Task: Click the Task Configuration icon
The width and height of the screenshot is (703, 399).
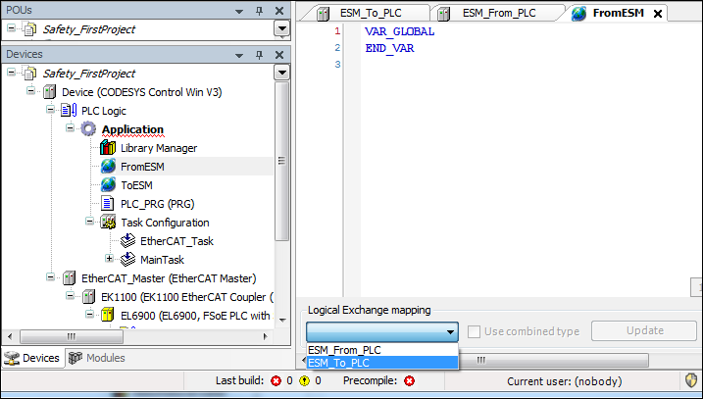Action: point(108,222)
